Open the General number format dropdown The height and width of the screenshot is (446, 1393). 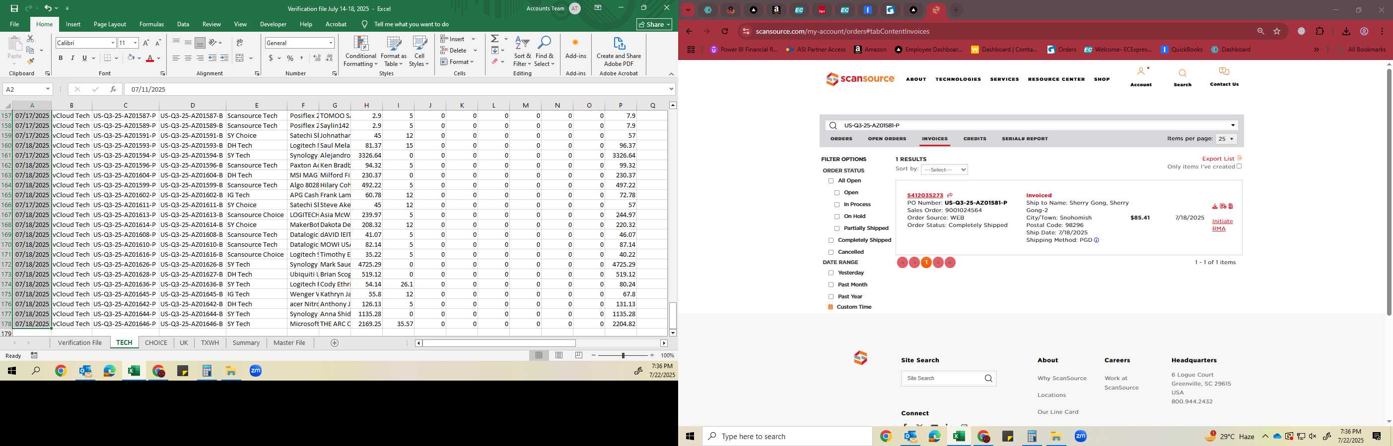(x=331, y=43)
